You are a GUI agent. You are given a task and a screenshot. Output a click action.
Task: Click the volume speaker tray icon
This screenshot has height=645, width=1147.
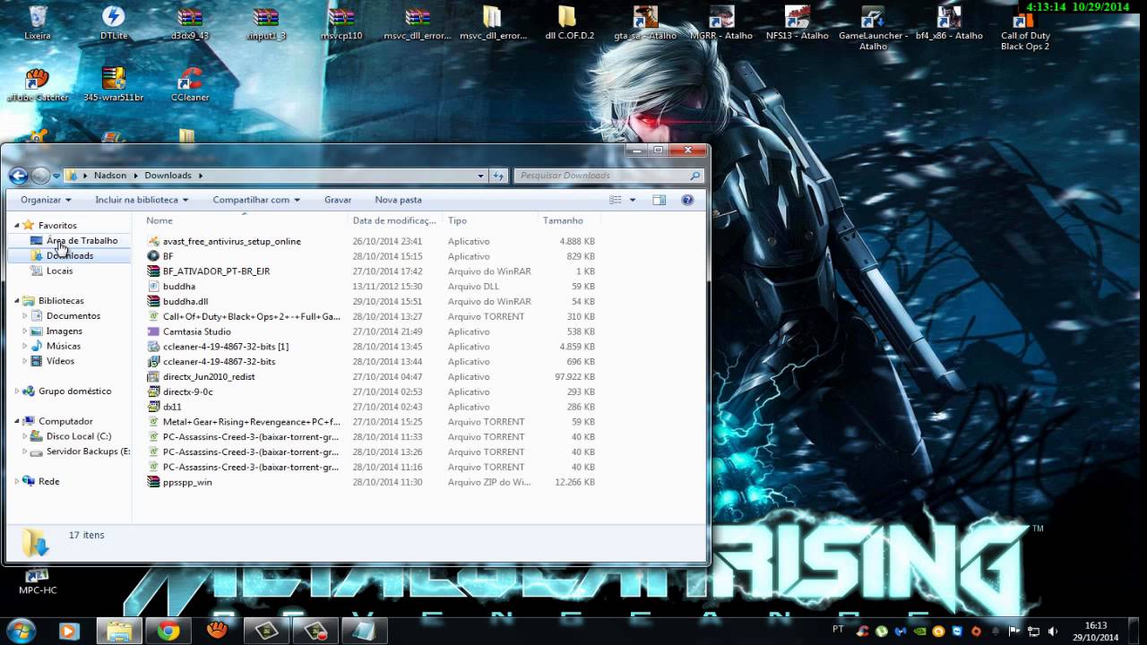click(x=1053, y=631)
